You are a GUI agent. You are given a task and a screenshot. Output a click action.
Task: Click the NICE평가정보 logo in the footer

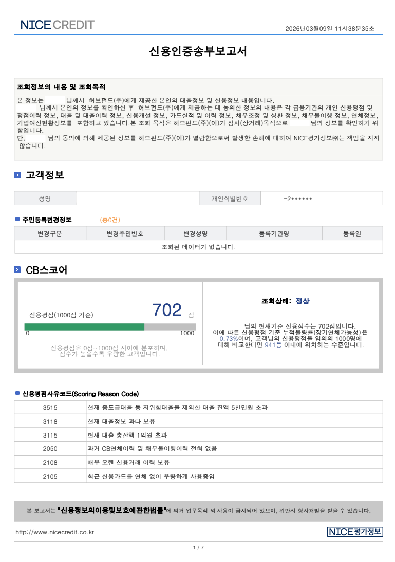[354, 532]
